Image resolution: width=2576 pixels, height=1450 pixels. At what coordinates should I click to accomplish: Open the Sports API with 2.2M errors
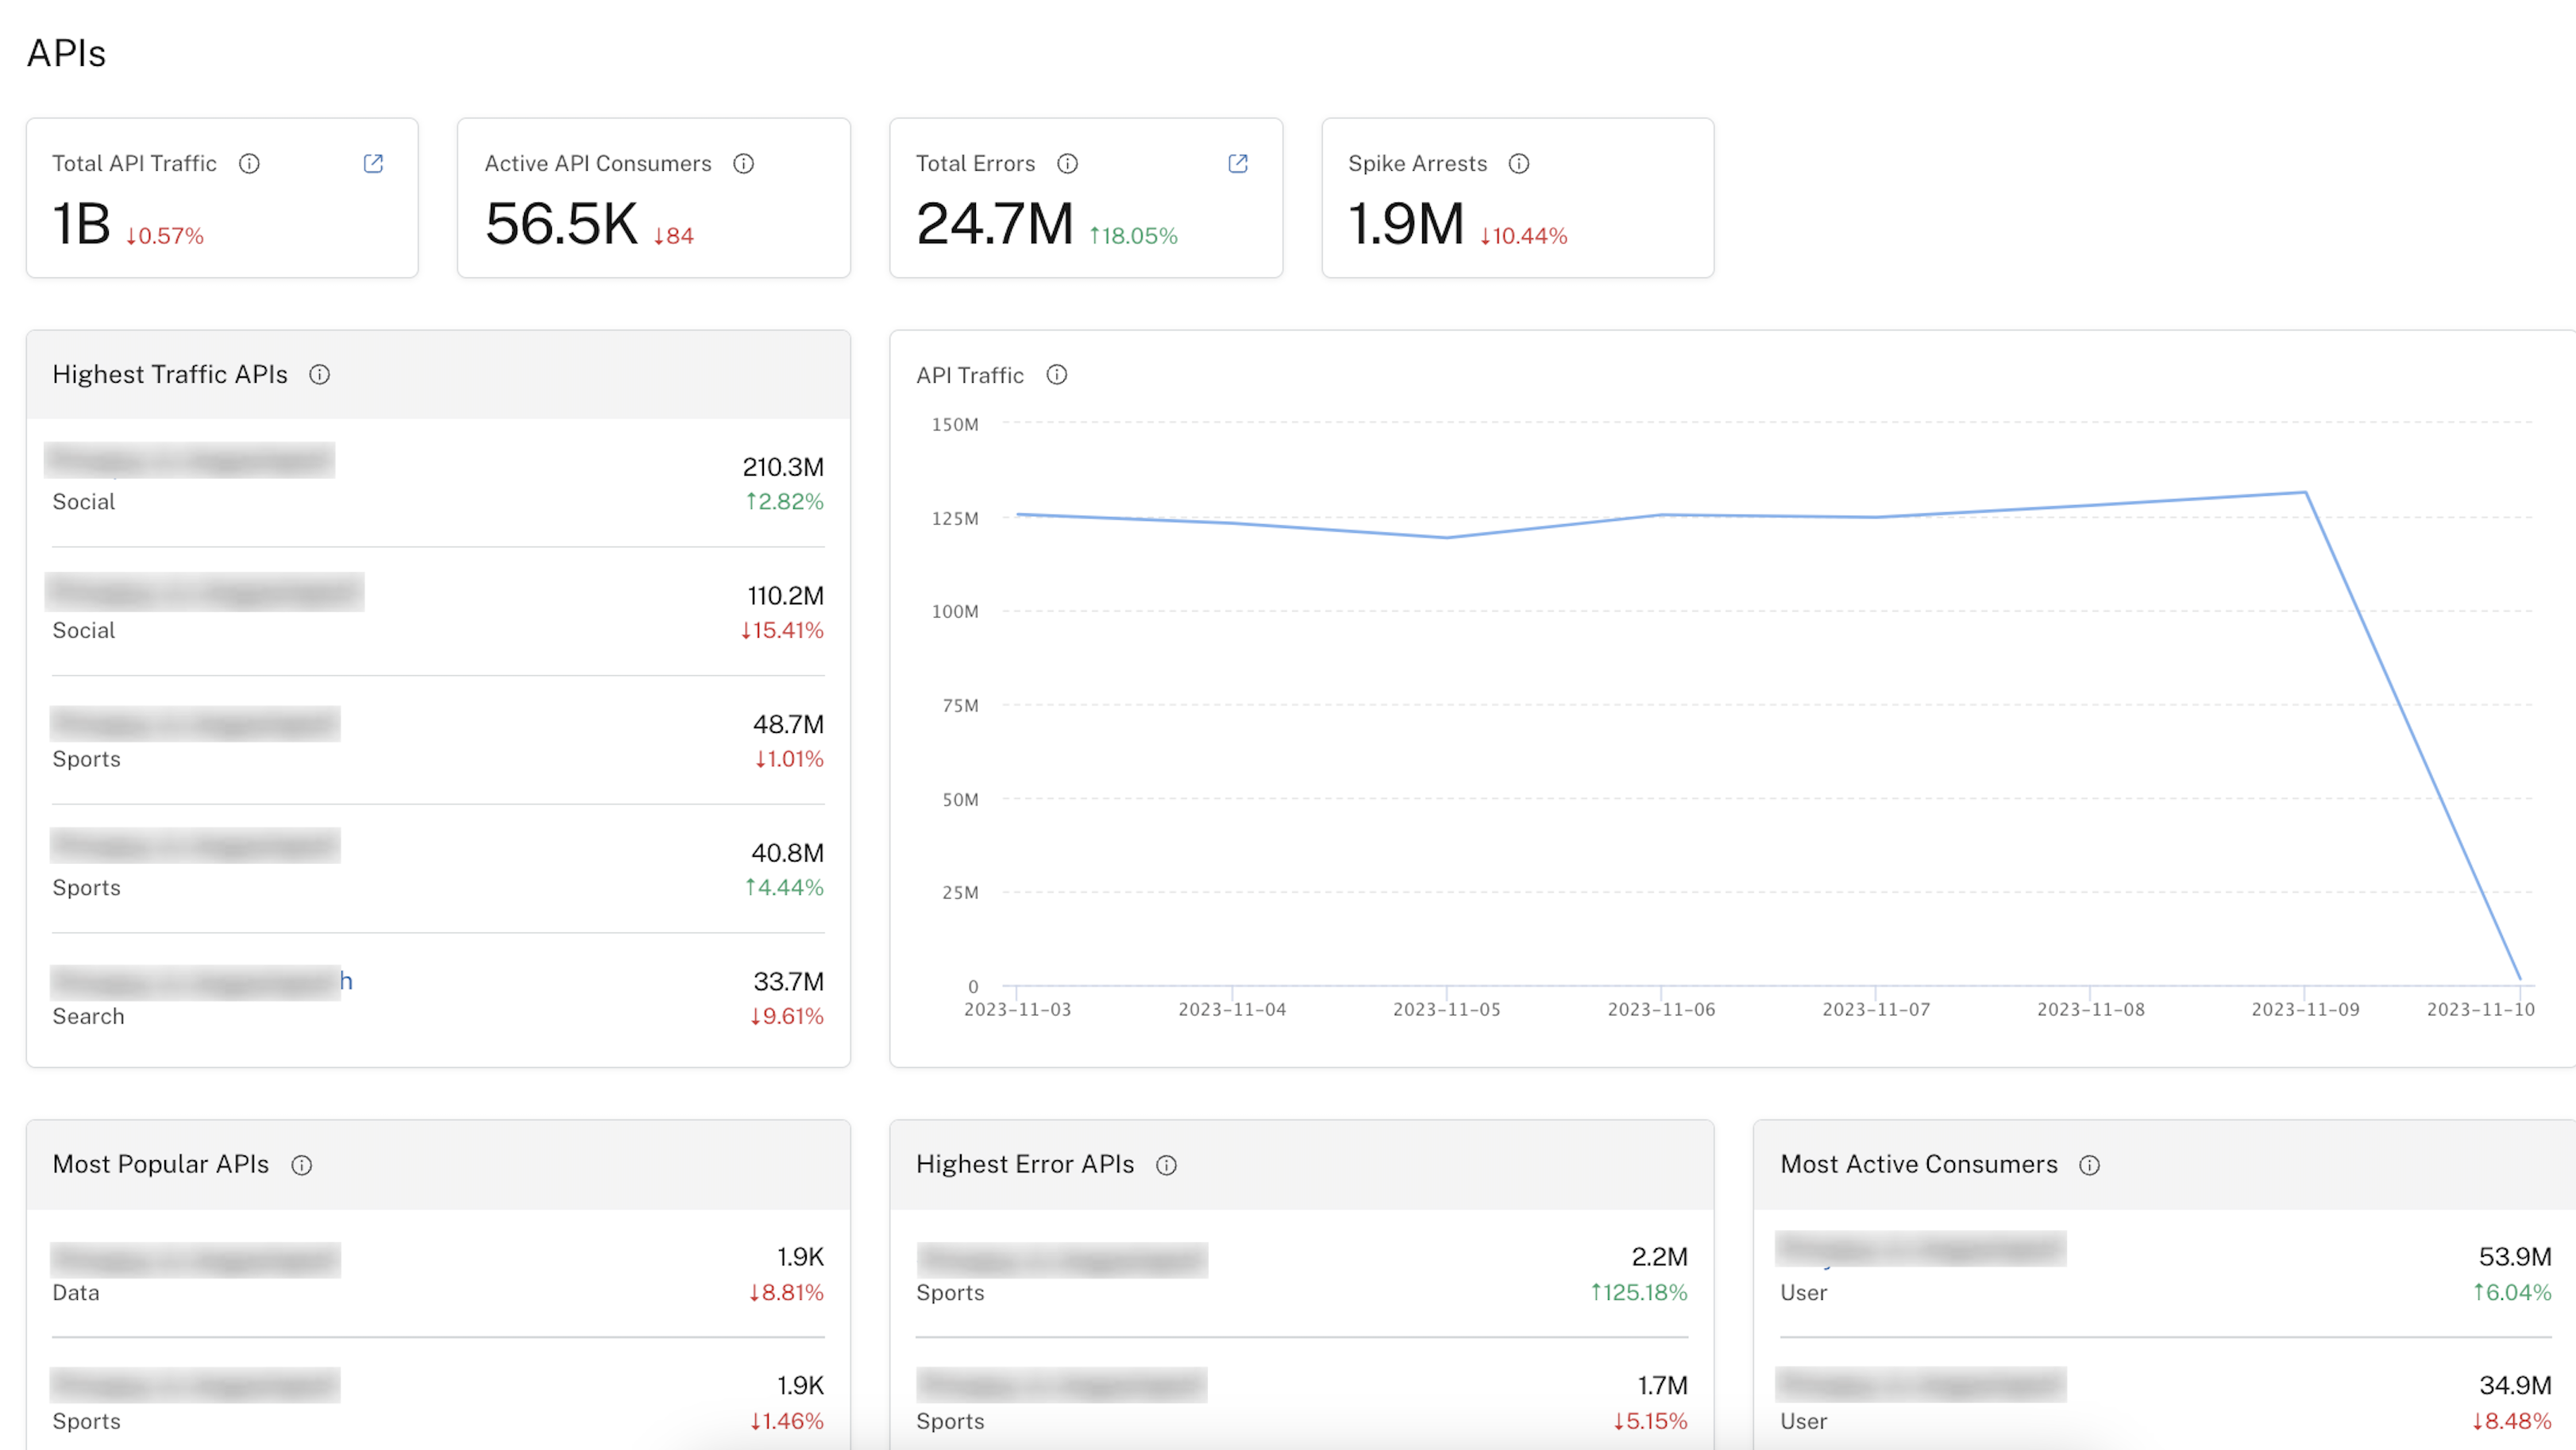click(x=1062, y=1260)
